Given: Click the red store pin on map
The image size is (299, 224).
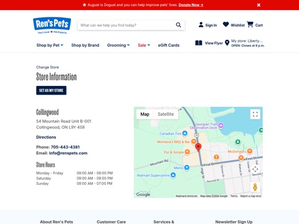Looking at the screenshot, I should coord(198,147).
